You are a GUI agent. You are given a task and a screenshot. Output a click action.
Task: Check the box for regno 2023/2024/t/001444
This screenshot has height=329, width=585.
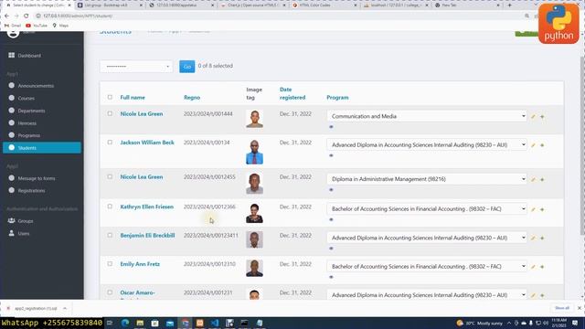pyautogui.click(x=110, y=113)
